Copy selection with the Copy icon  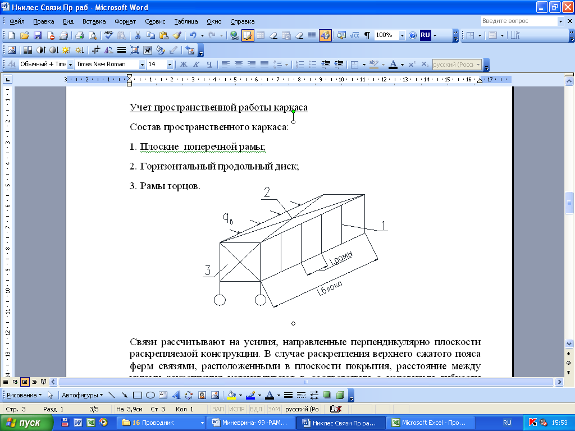tap(150, 35)
